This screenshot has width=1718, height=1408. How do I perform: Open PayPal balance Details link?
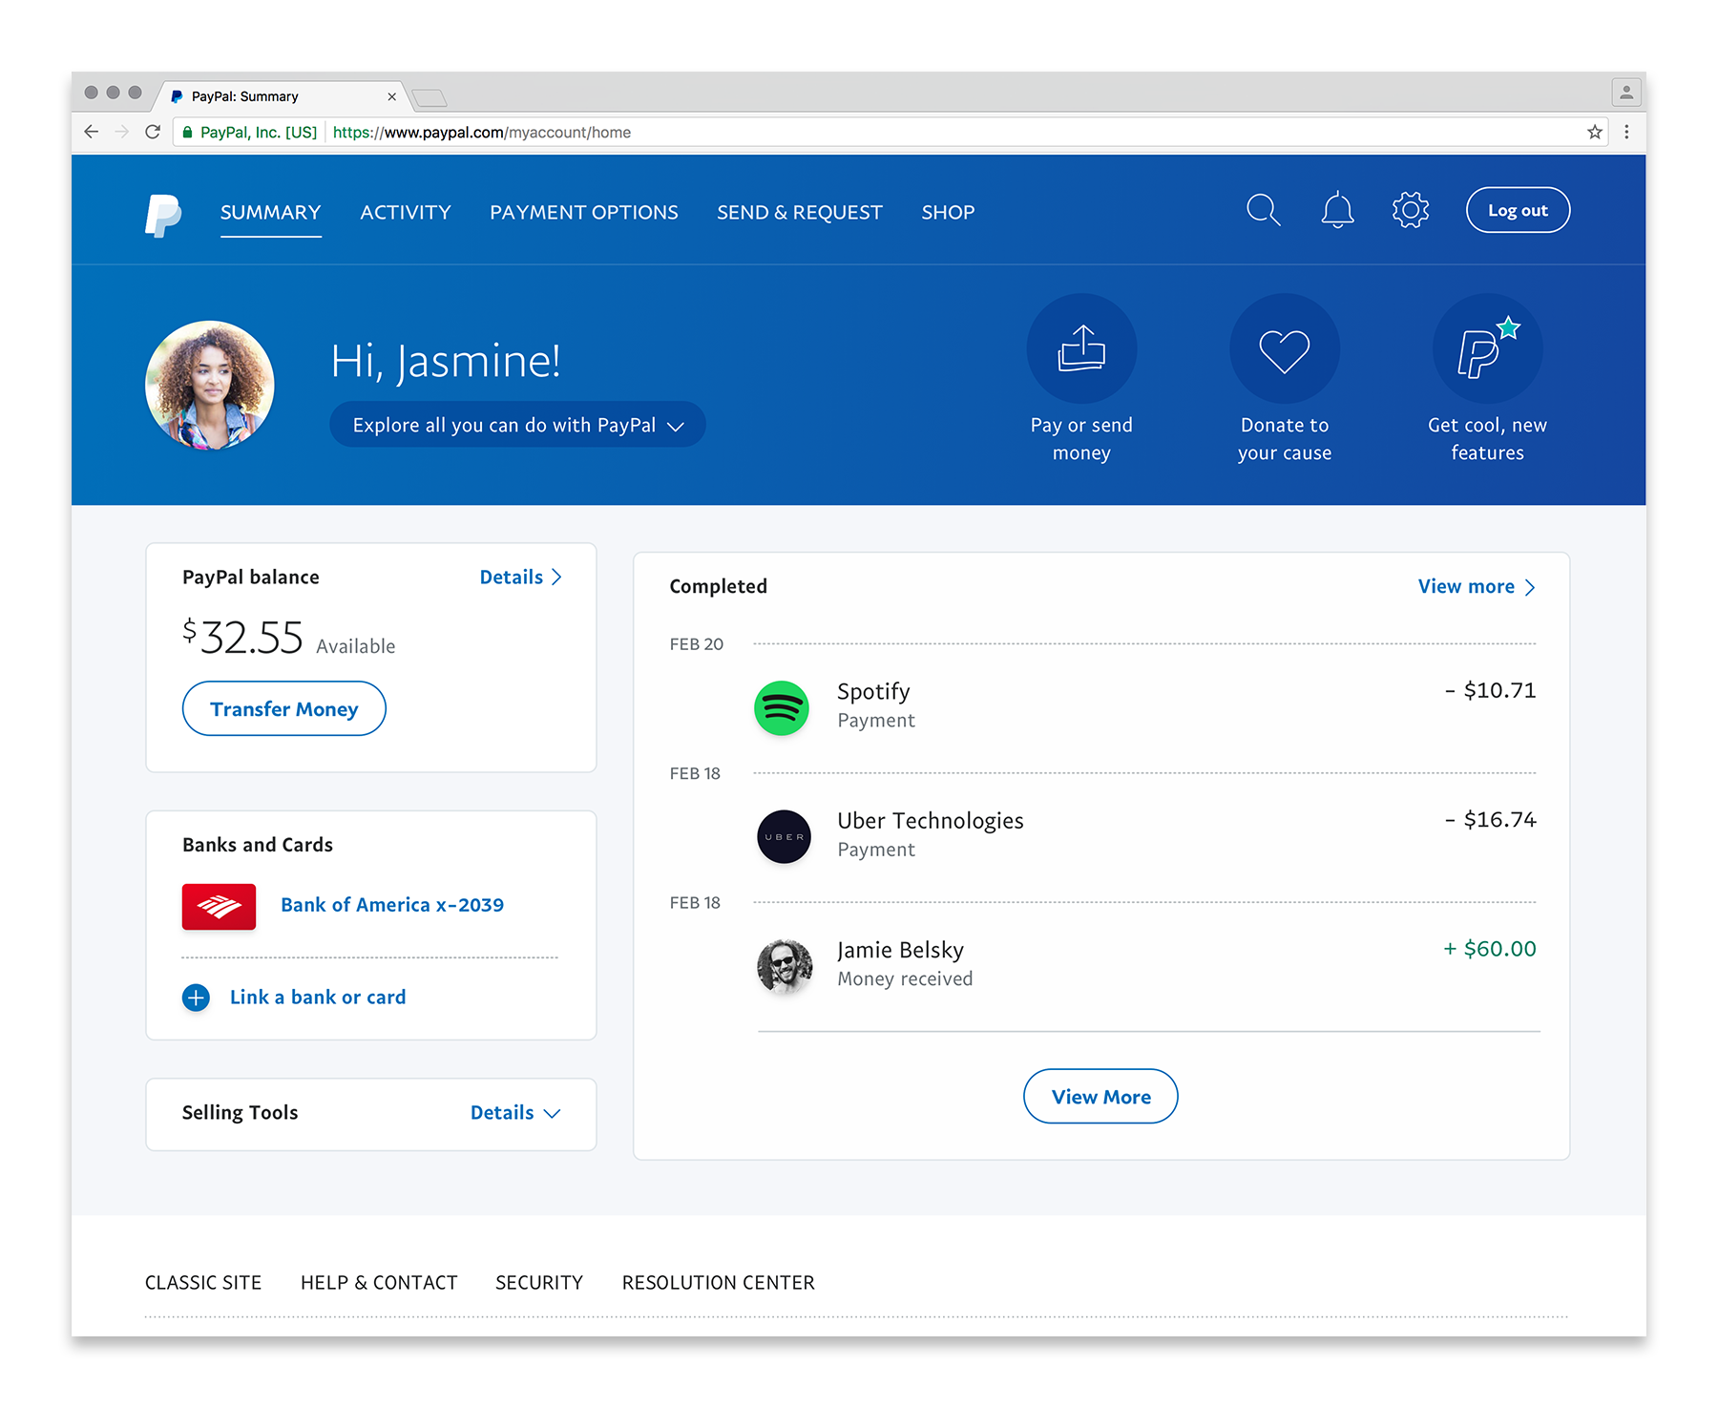pyautogui.click(x=521, y=578)
